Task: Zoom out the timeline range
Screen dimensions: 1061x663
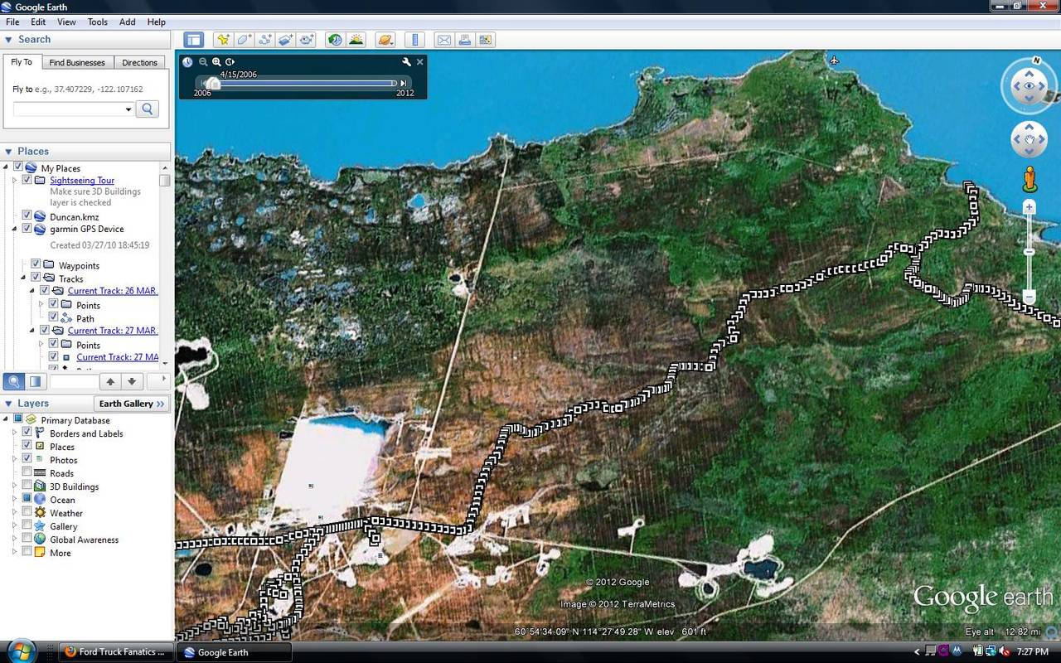Action: (x=203, y=62)
